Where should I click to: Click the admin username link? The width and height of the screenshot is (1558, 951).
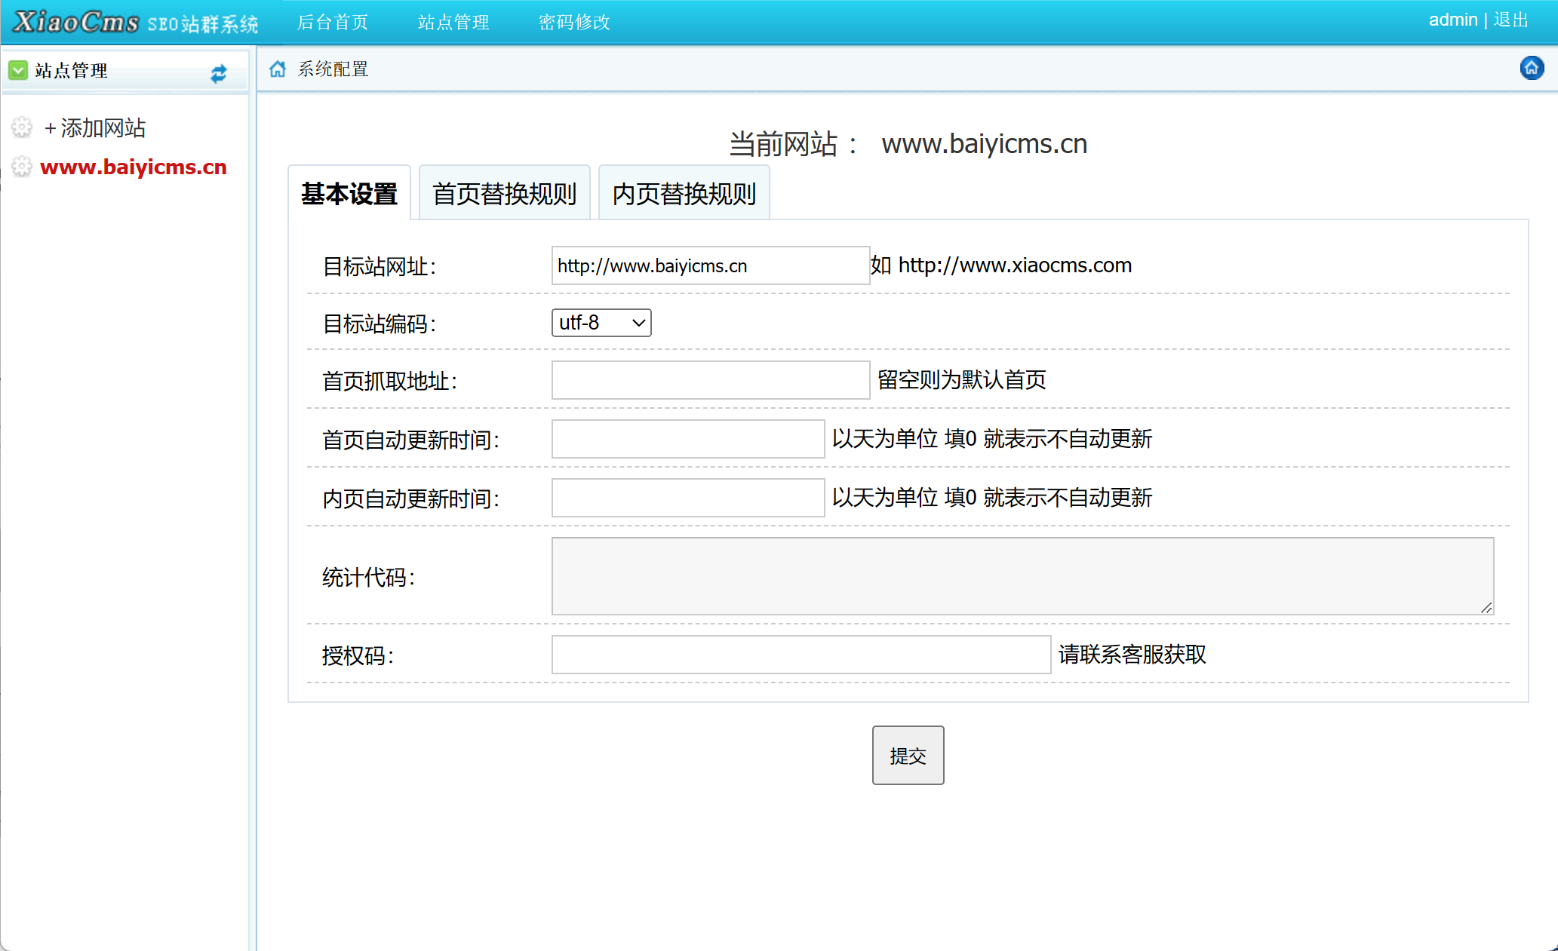(x=1453, y=20)
